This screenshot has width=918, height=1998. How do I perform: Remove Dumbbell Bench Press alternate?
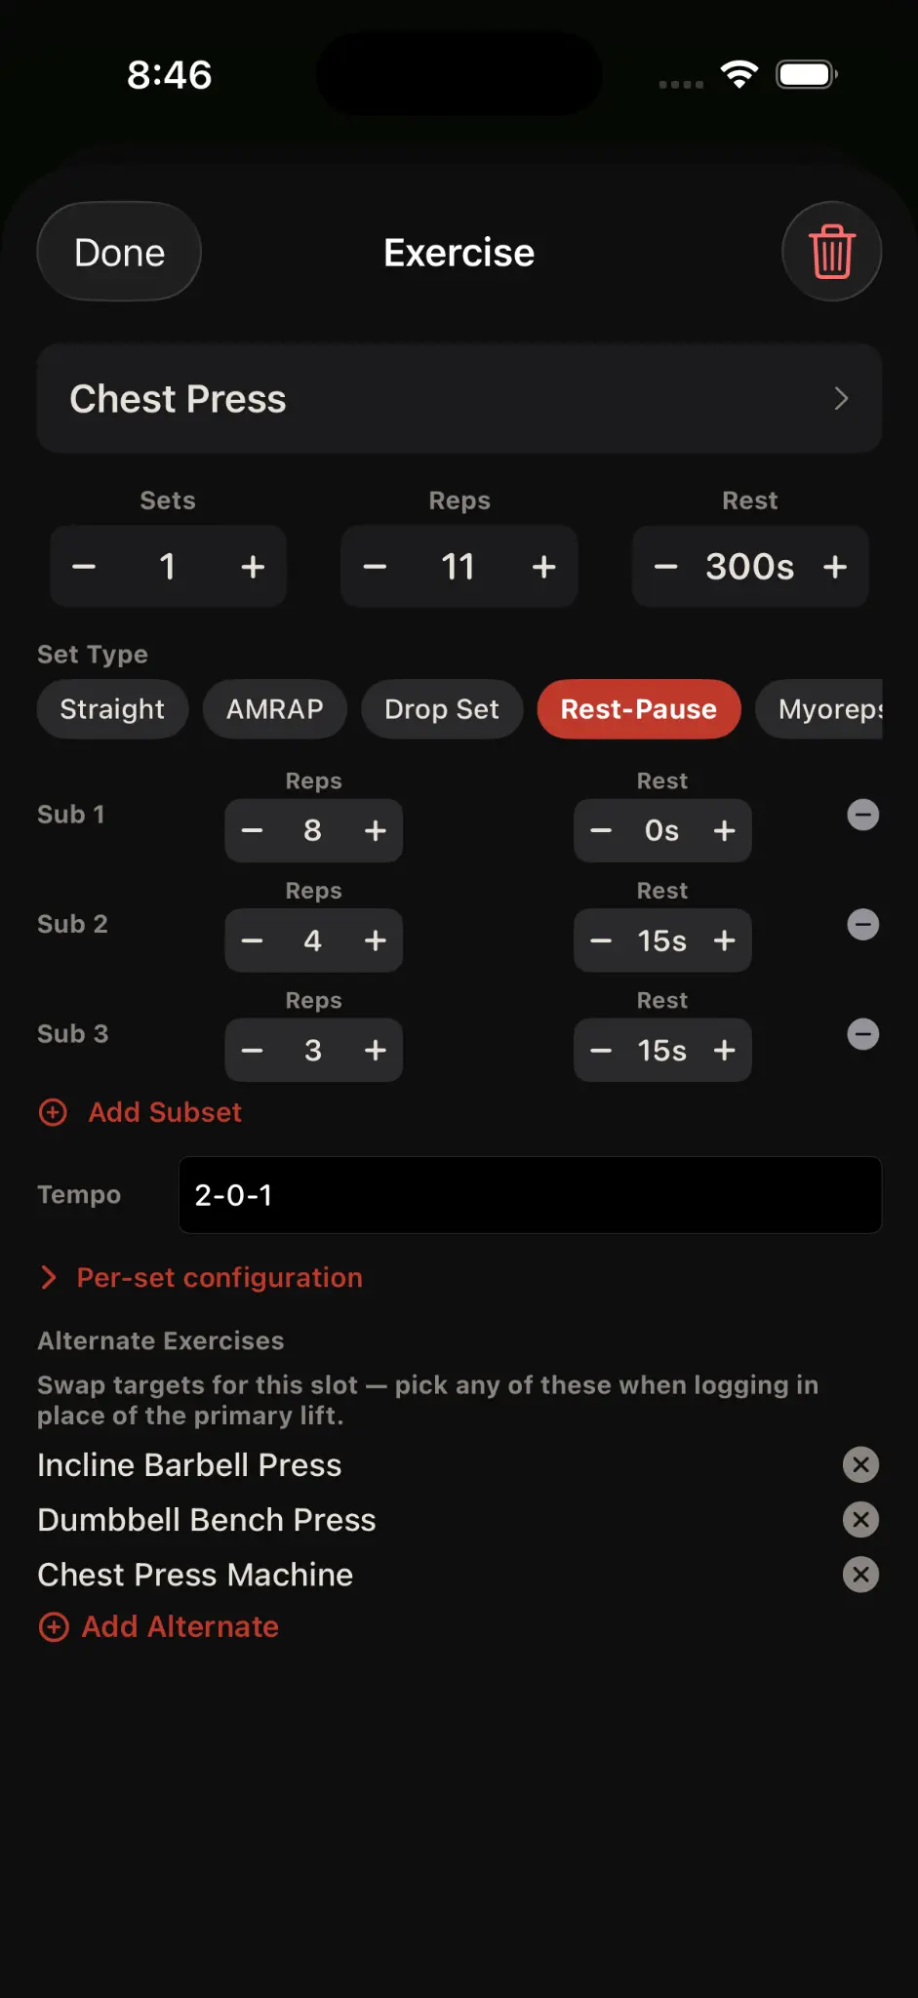coord(859,1519)
